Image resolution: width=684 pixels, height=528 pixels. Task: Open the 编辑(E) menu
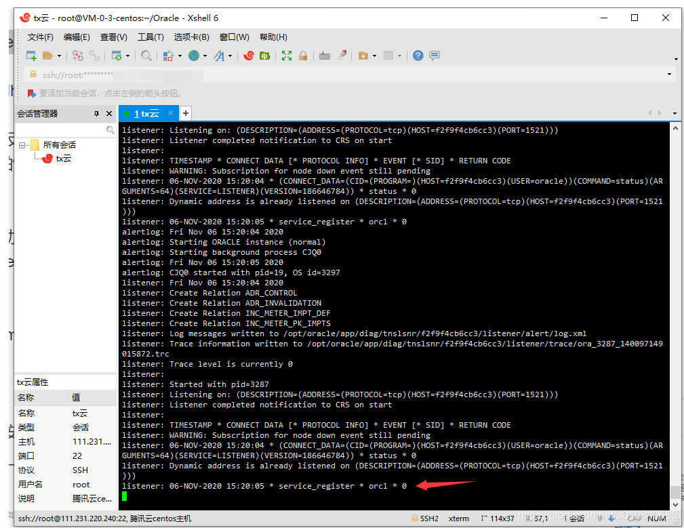click(x=77, y=37)
